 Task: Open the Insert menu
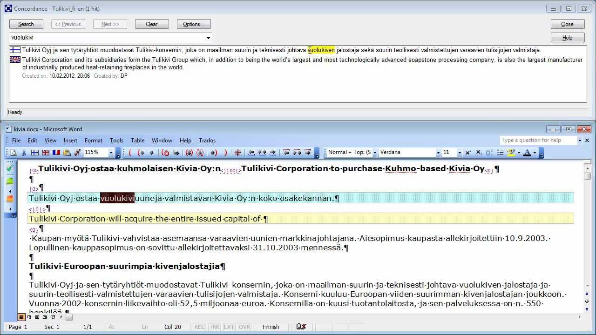tap(70, 141)
